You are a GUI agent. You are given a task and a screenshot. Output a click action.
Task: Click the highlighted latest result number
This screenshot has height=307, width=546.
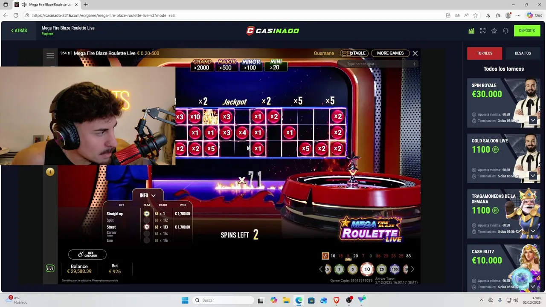pos(325,256)
